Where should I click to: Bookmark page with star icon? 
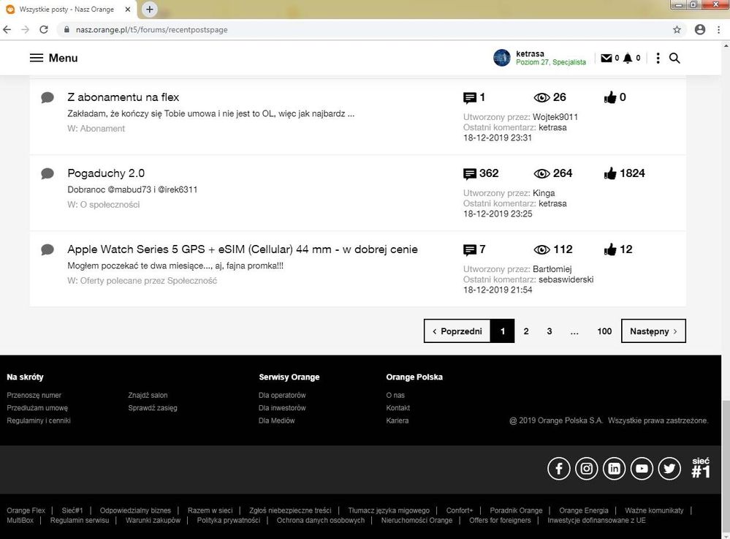pos(677,30)
